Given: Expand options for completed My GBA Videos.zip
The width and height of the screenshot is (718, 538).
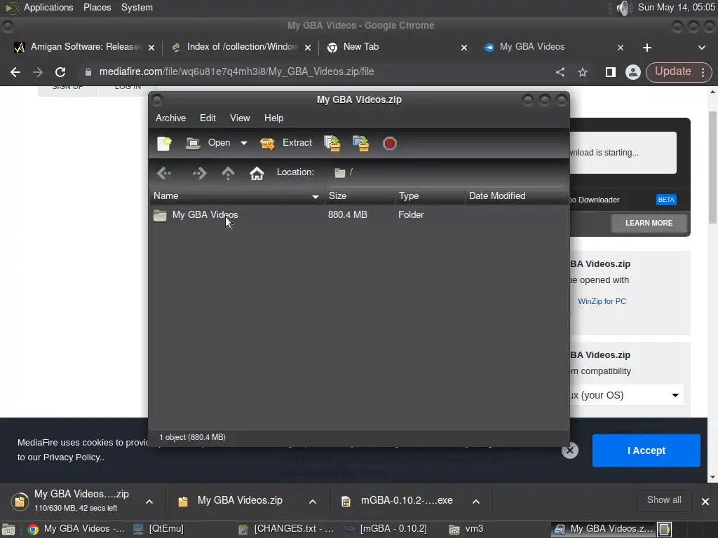Looking at the screenshot, I should coord(313,502).
